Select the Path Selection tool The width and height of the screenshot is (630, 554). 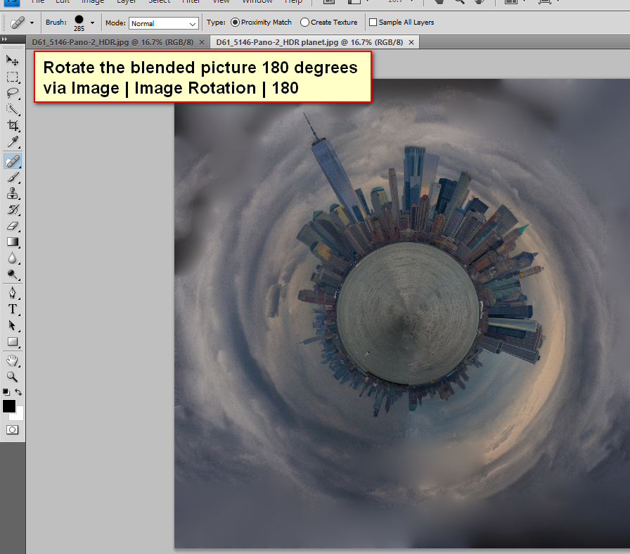(13, 325)
